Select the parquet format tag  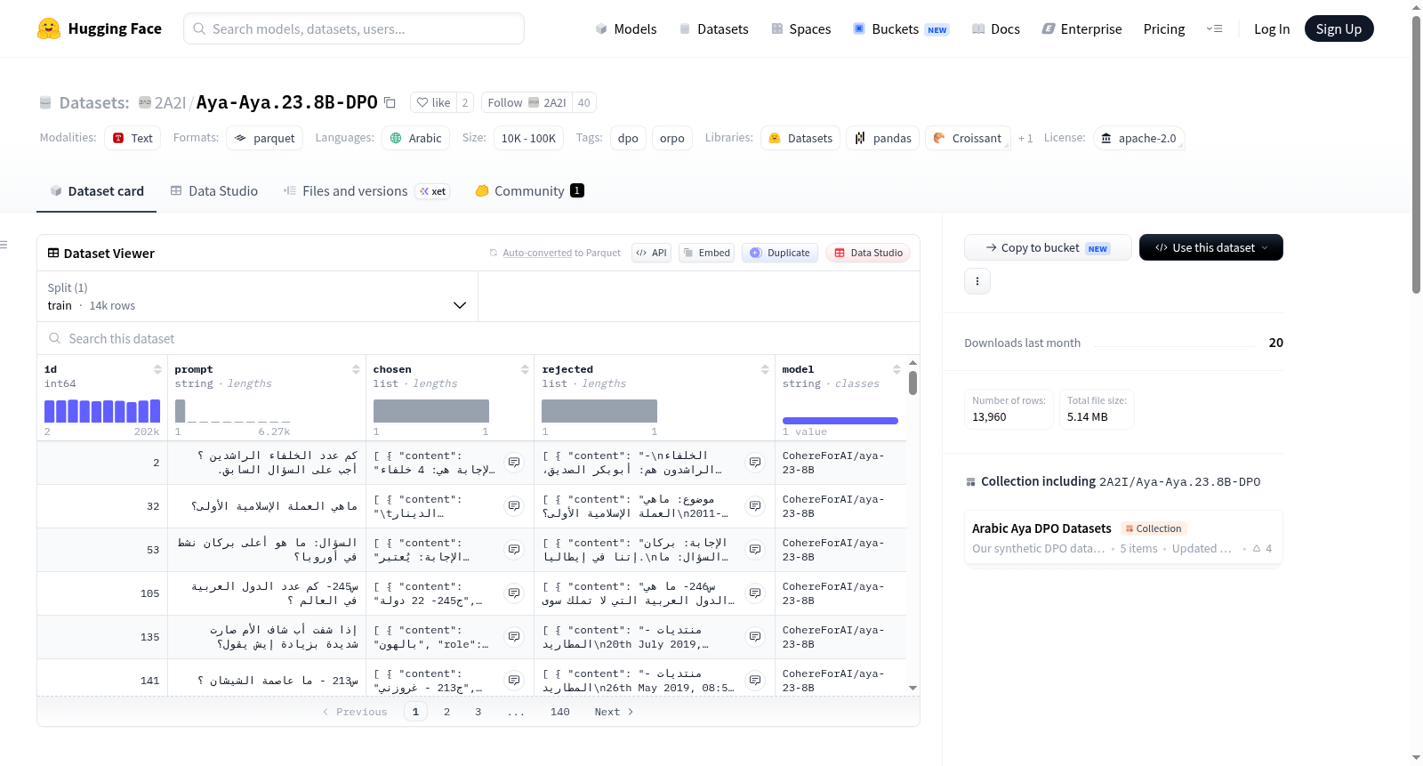[264, 138]
